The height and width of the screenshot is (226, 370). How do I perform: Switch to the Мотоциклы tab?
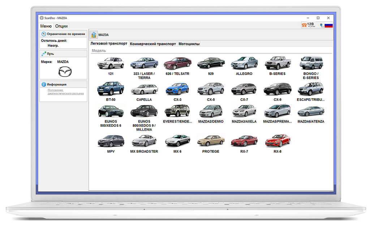point(189,44)
